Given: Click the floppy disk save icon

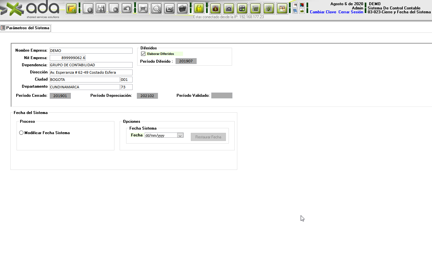Looking at the screenshot, I should coord(101,8).
